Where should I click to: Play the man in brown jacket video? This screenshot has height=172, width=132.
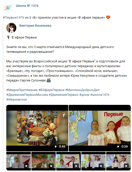(x=43, y=161)
